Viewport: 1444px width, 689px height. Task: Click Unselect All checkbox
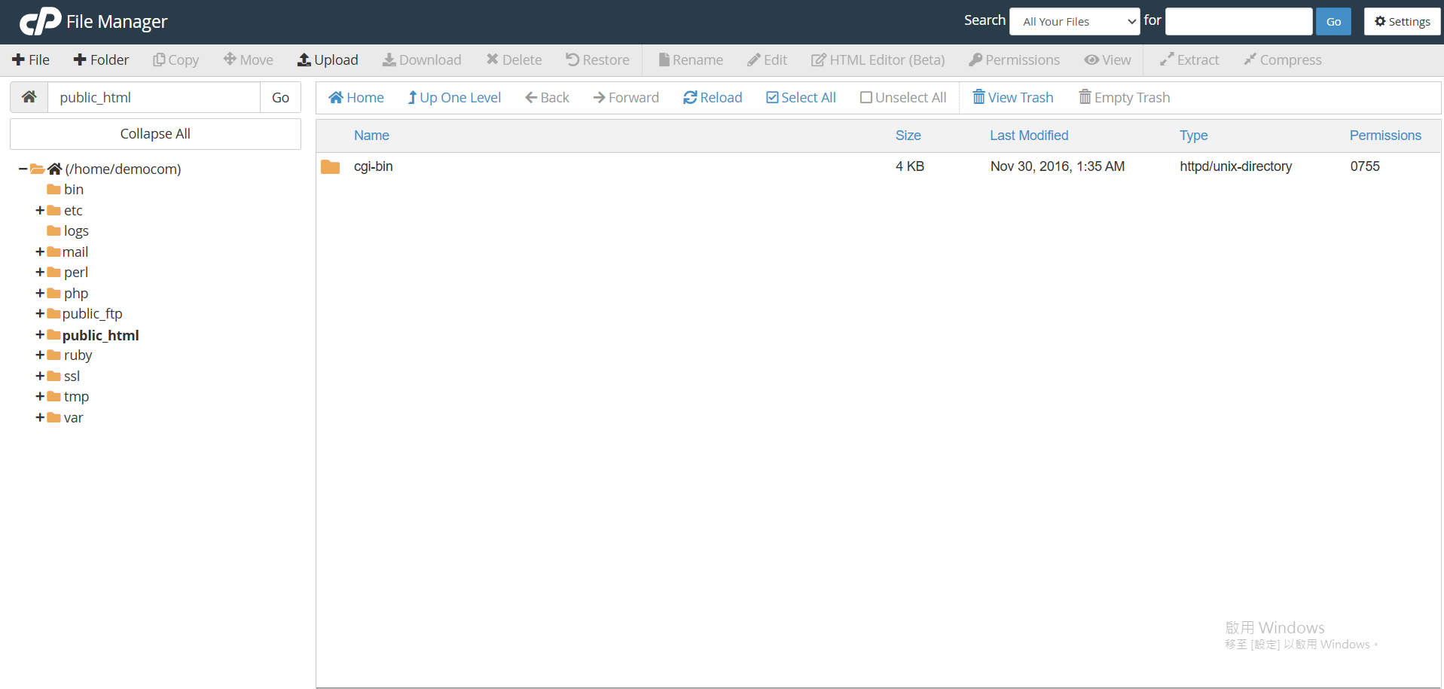tap(866, 98)
